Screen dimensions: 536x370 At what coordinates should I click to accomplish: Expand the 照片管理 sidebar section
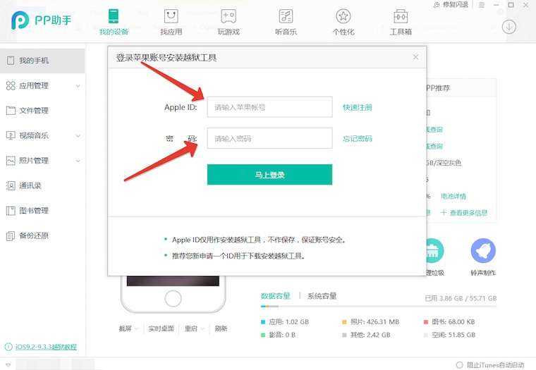point(78,161)
